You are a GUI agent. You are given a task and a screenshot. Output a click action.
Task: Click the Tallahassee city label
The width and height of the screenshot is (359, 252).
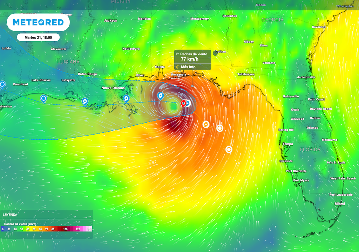246,74
